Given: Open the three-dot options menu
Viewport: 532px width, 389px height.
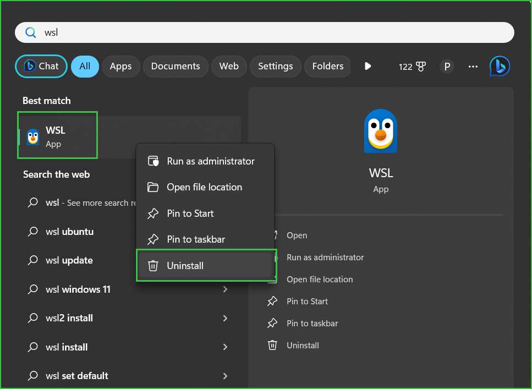Looking at the screenshot, I should pyautogui.click(x=473, y=67).
